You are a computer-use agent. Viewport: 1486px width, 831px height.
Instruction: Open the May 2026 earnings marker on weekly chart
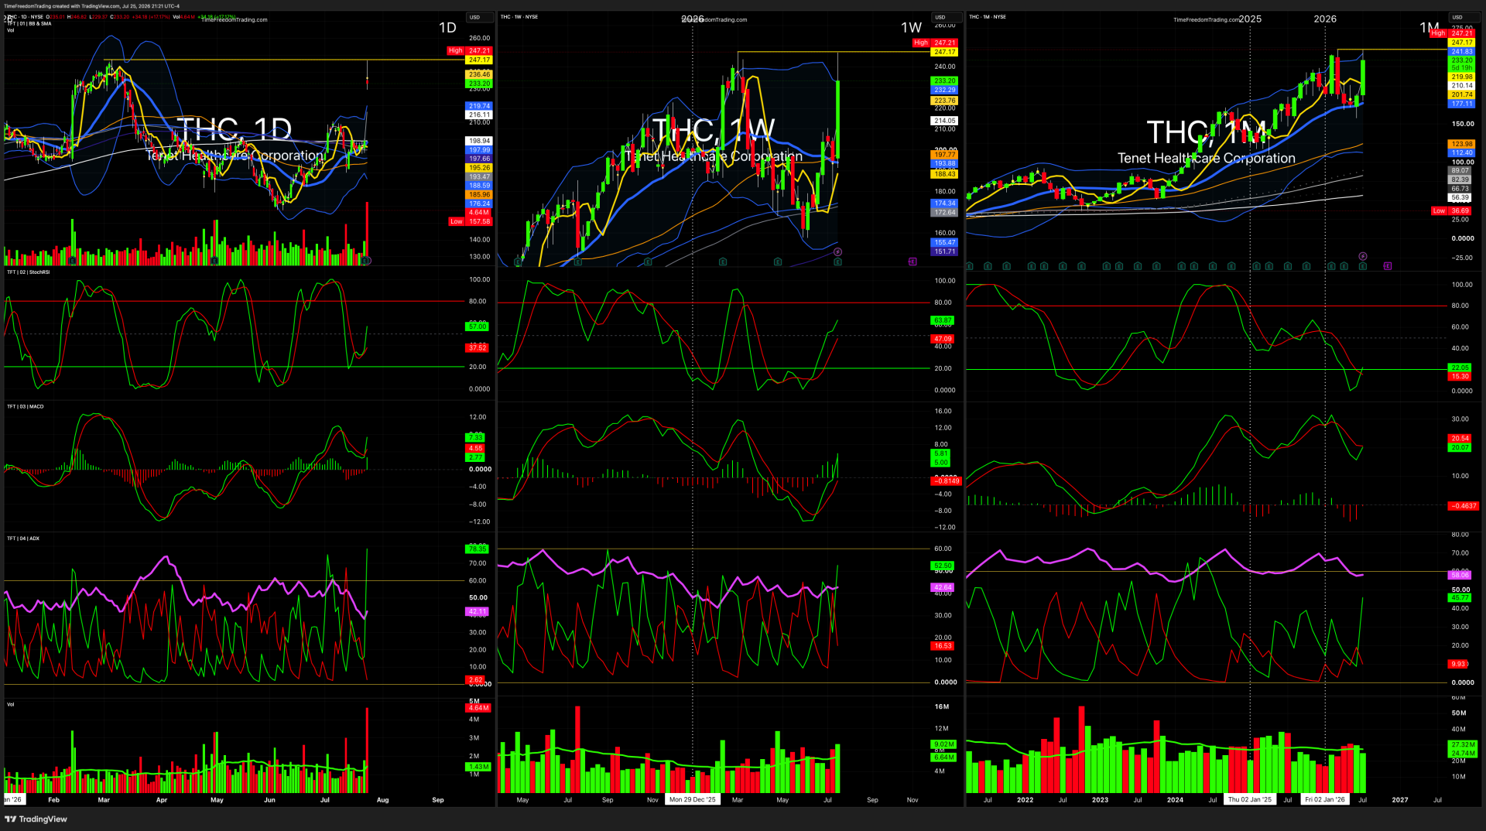pos(778,262)
